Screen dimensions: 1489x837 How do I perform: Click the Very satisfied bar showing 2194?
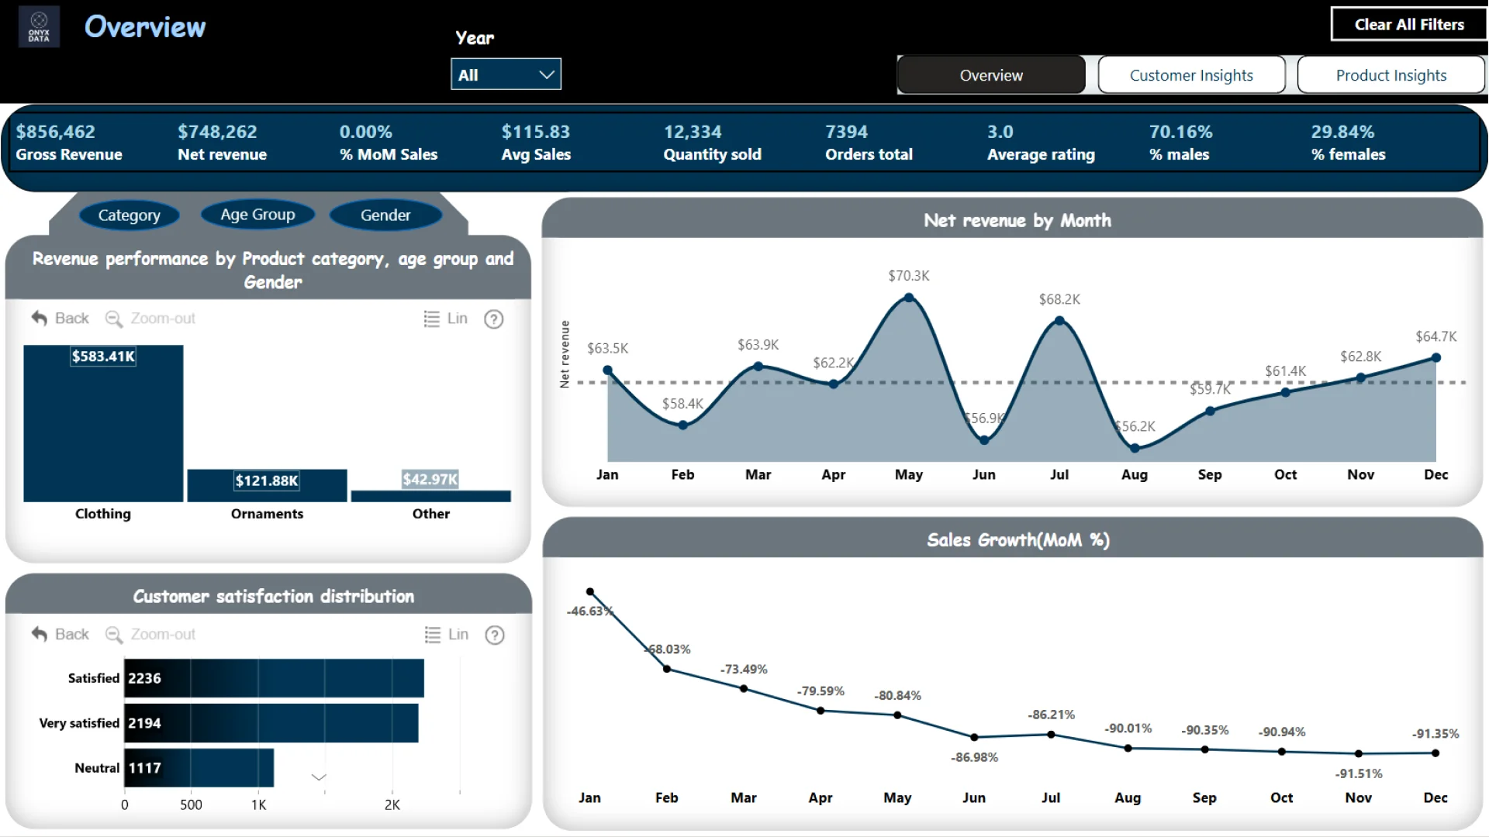tap(271, 723)
